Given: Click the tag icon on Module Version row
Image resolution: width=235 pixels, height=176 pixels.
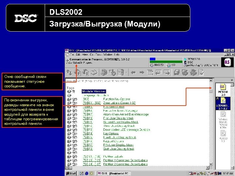Looking at the screenshot, I should point(69,91).
